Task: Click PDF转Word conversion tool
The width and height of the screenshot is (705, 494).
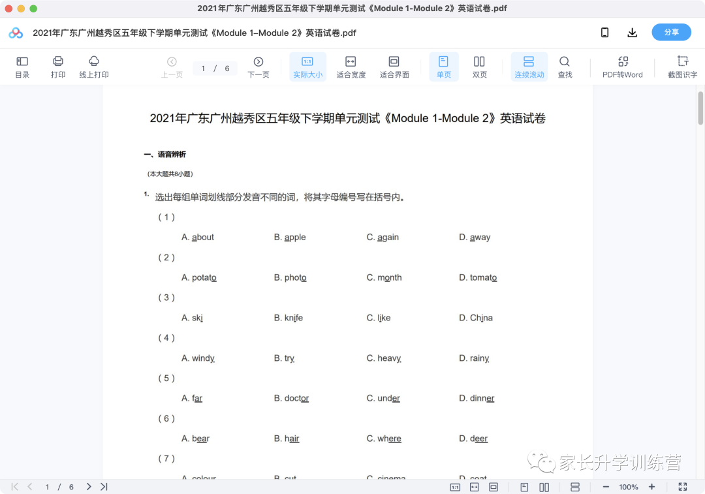Action: [x=623, y=67]
